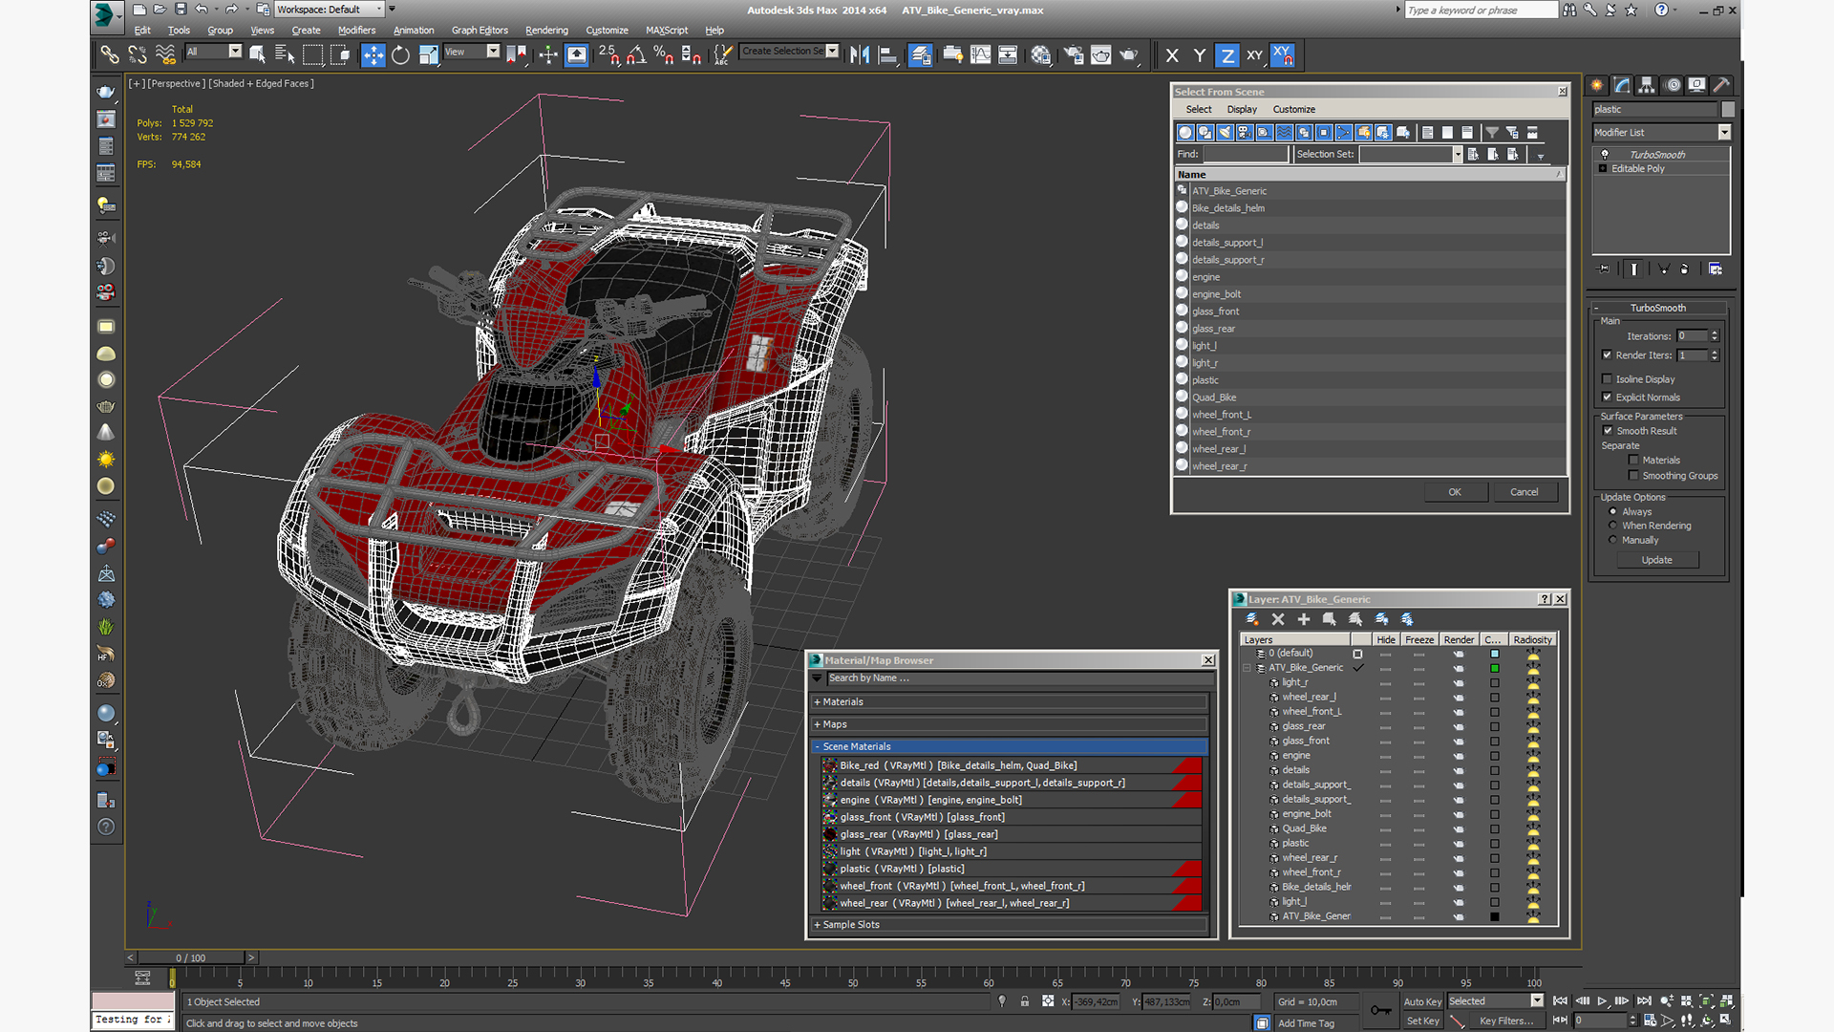Screen dimensions: 1834x1032
Task: Click the Auto Key button
Action: pos(1422,1002)
